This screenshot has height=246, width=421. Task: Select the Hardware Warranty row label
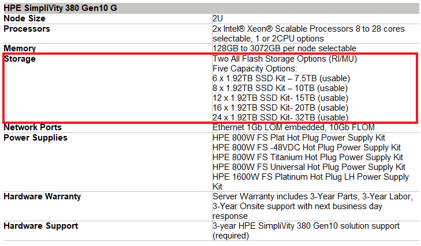tap(42, 196)
